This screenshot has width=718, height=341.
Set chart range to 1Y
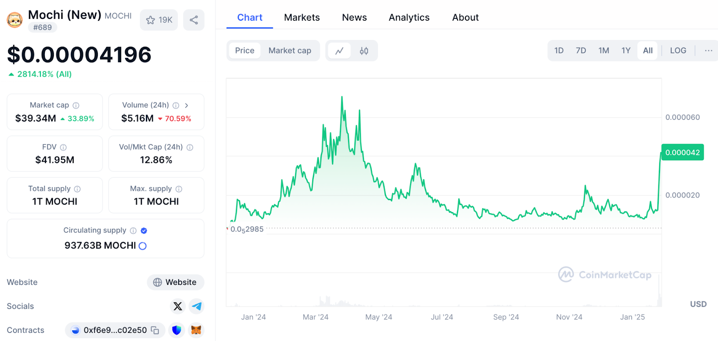click(x=626, y=51)
